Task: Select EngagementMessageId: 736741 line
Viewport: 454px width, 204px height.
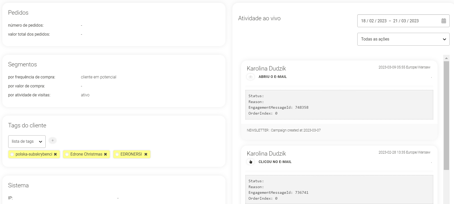Action: coord(278,192)
